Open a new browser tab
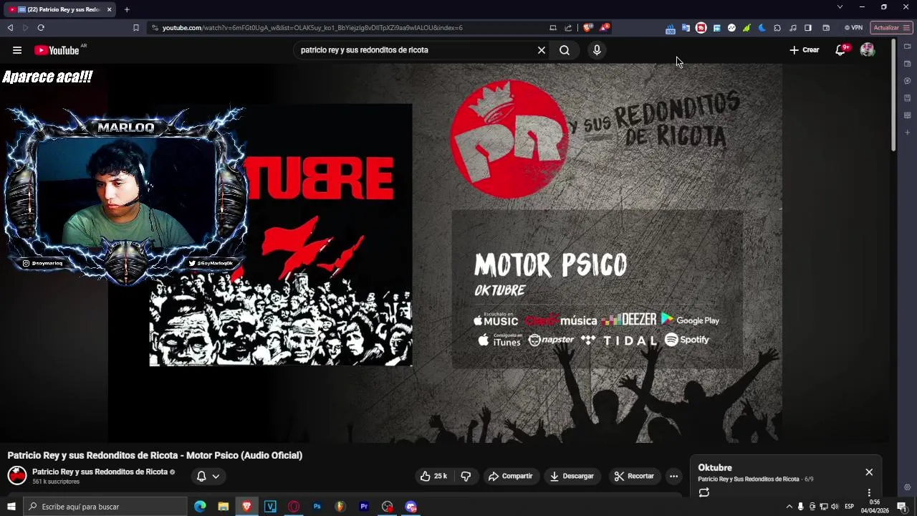This screenshot has width=917, height=516. tap(127, 9)
